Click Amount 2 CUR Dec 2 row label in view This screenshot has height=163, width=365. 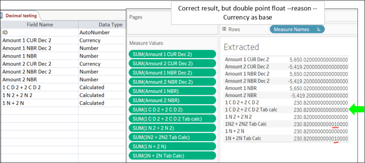247,66
